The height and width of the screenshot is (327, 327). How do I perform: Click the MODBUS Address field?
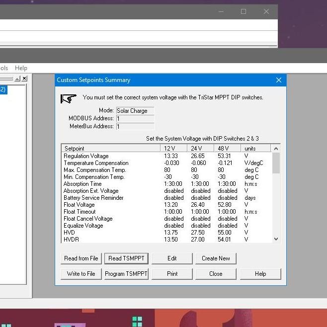point(135,119)
